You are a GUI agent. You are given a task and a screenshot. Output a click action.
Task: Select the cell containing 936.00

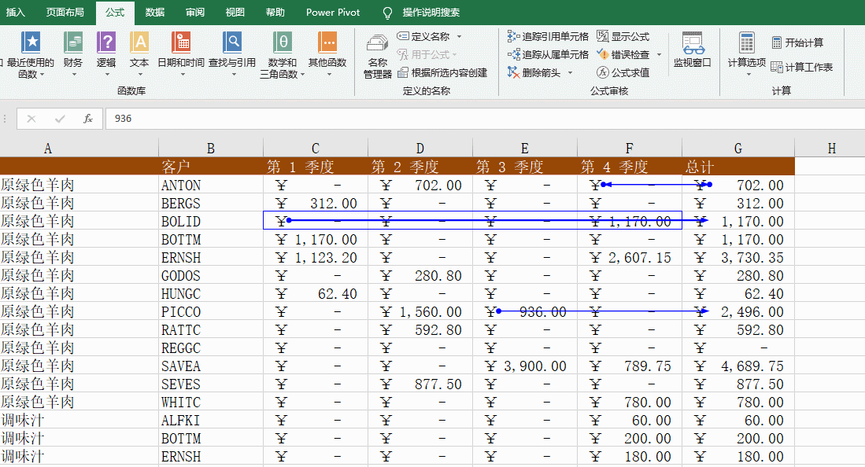tap(525, 311)
